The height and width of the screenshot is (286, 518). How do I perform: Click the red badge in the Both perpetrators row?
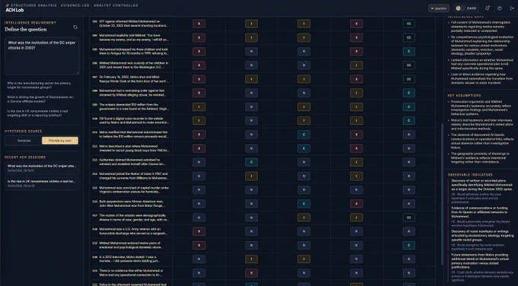coord(357,204)
